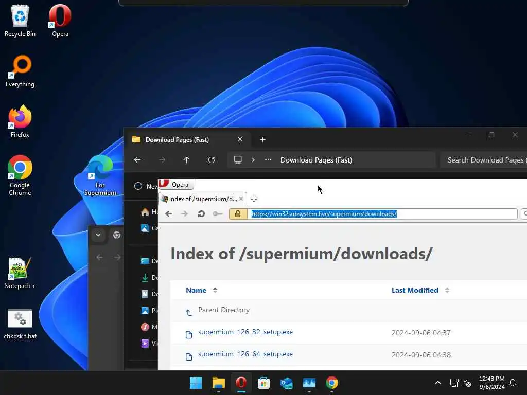The image size is (527, 395).
Task: Open the Recycle Bin desktop icon
Action: pyautogui.click(x=20, y=21)
